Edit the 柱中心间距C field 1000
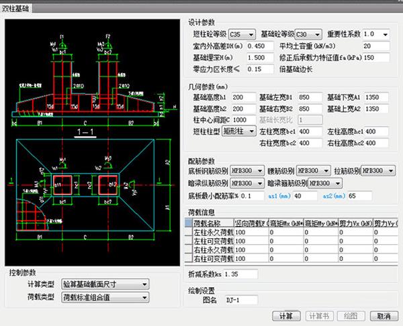Viewport: 403px width, 326px height. [244, 120]
